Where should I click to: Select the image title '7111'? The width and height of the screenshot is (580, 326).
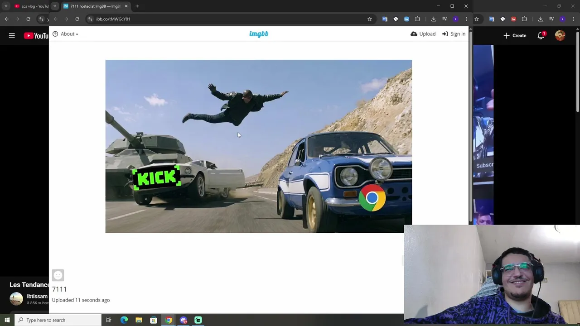click(59, 289)
